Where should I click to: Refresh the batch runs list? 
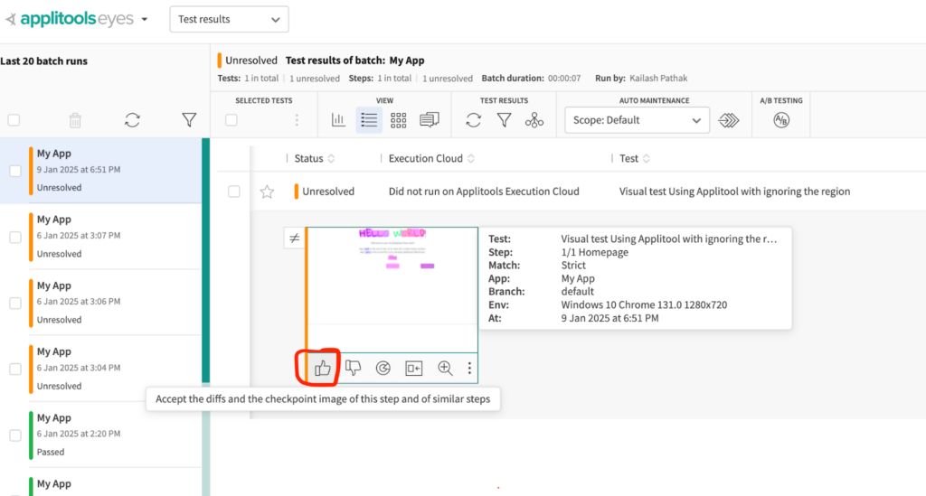pyautogui.click(x=132, y=120)
